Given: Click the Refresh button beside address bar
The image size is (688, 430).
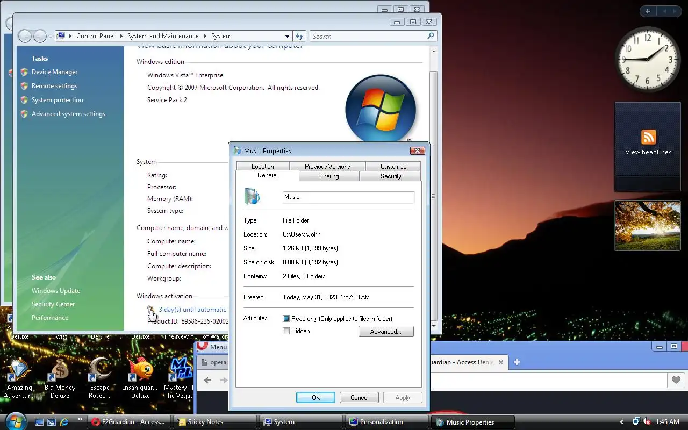Looking at the screenshot, I should [300, 36].
